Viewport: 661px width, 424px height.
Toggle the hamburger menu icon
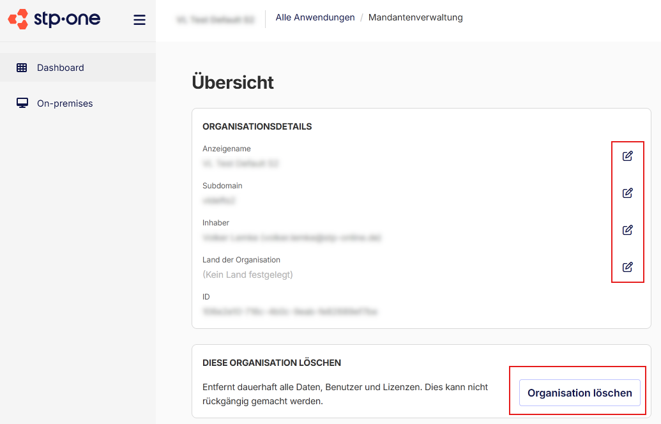[139, 20]
